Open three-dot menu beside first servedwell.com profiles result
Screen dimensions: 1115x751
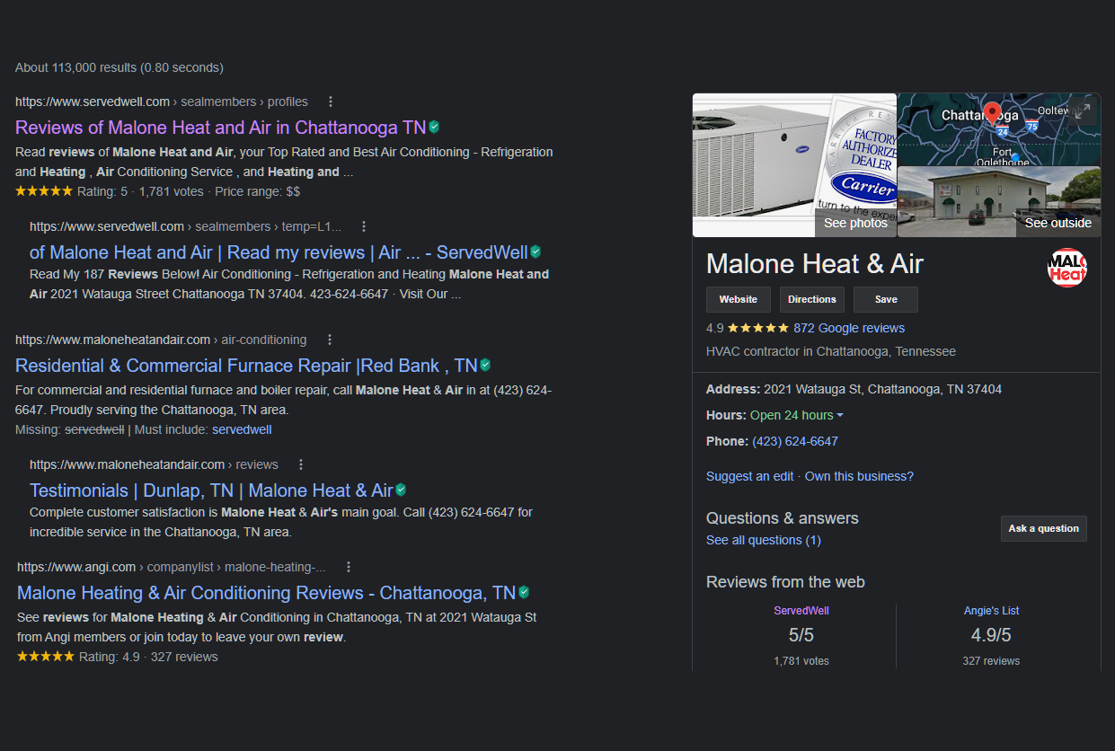(x=331, y=102)
